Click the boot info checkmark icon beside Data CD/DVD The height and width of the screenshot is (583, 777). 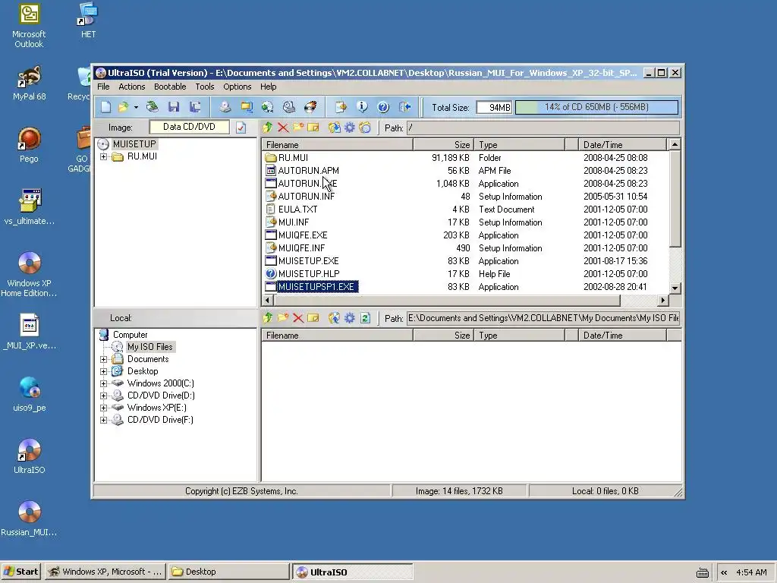(x=241, y=128)
